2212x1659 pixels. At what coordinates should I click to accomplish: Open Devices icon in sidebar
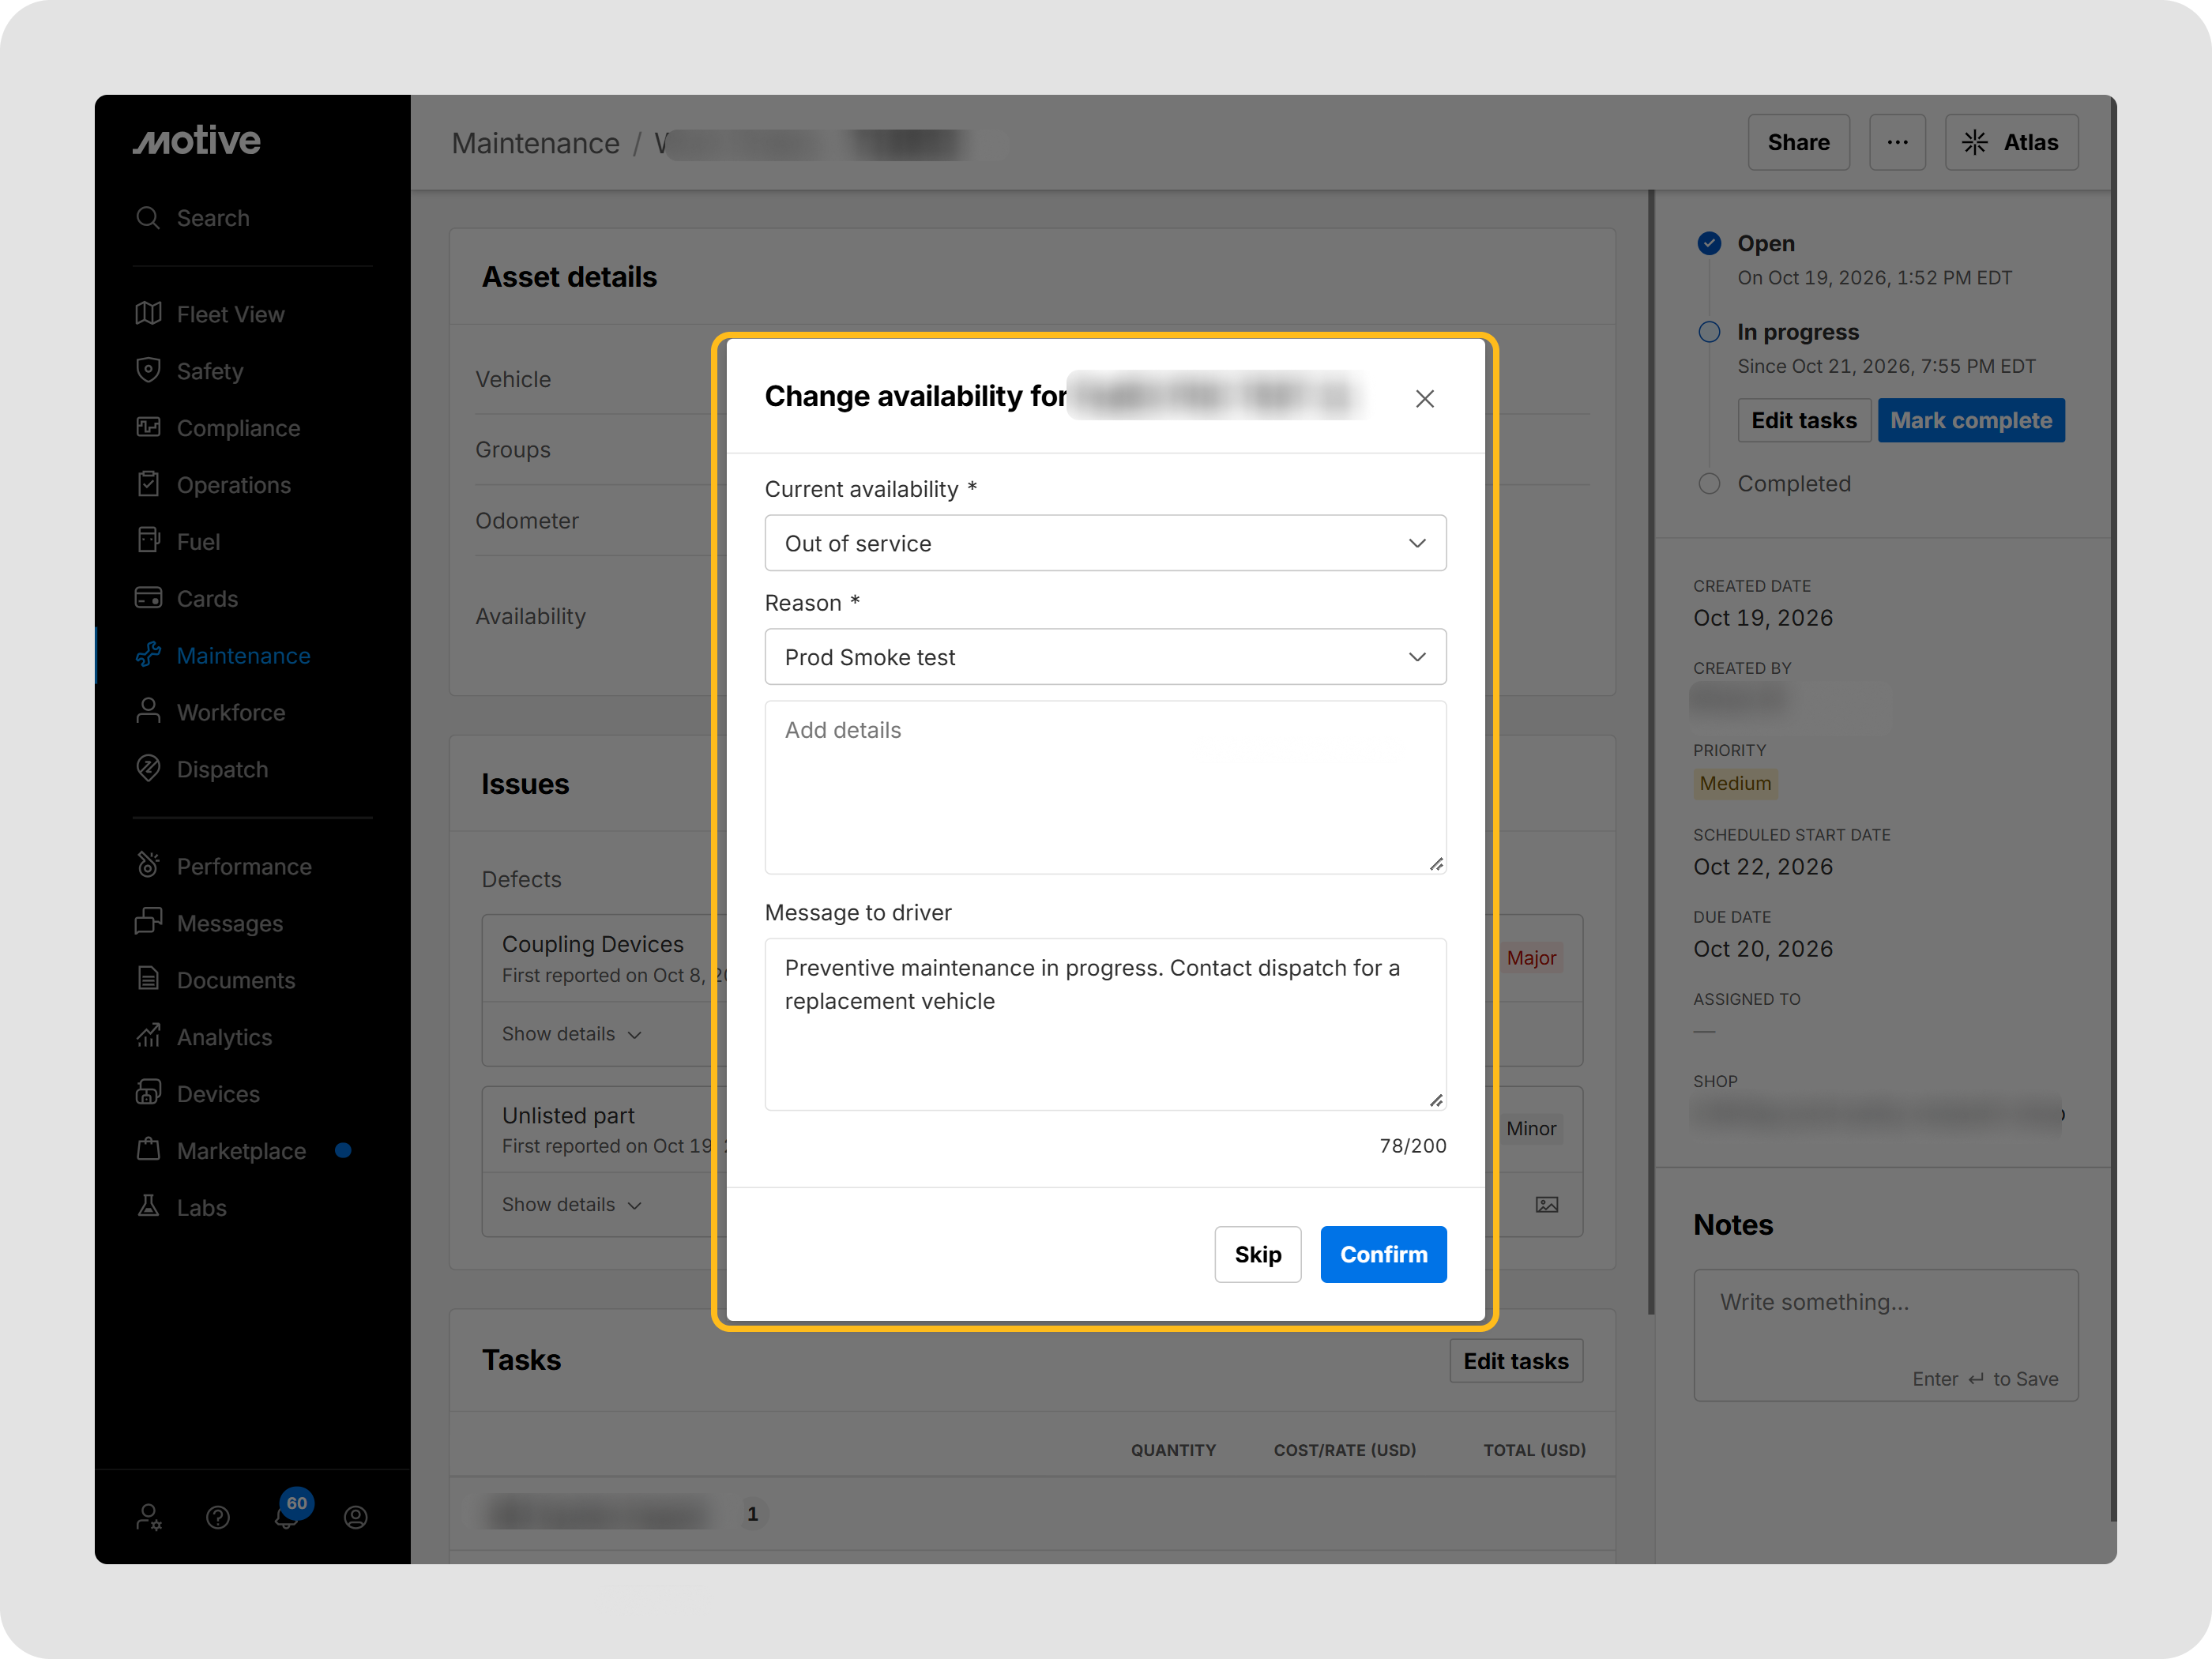click(148, 1093)
